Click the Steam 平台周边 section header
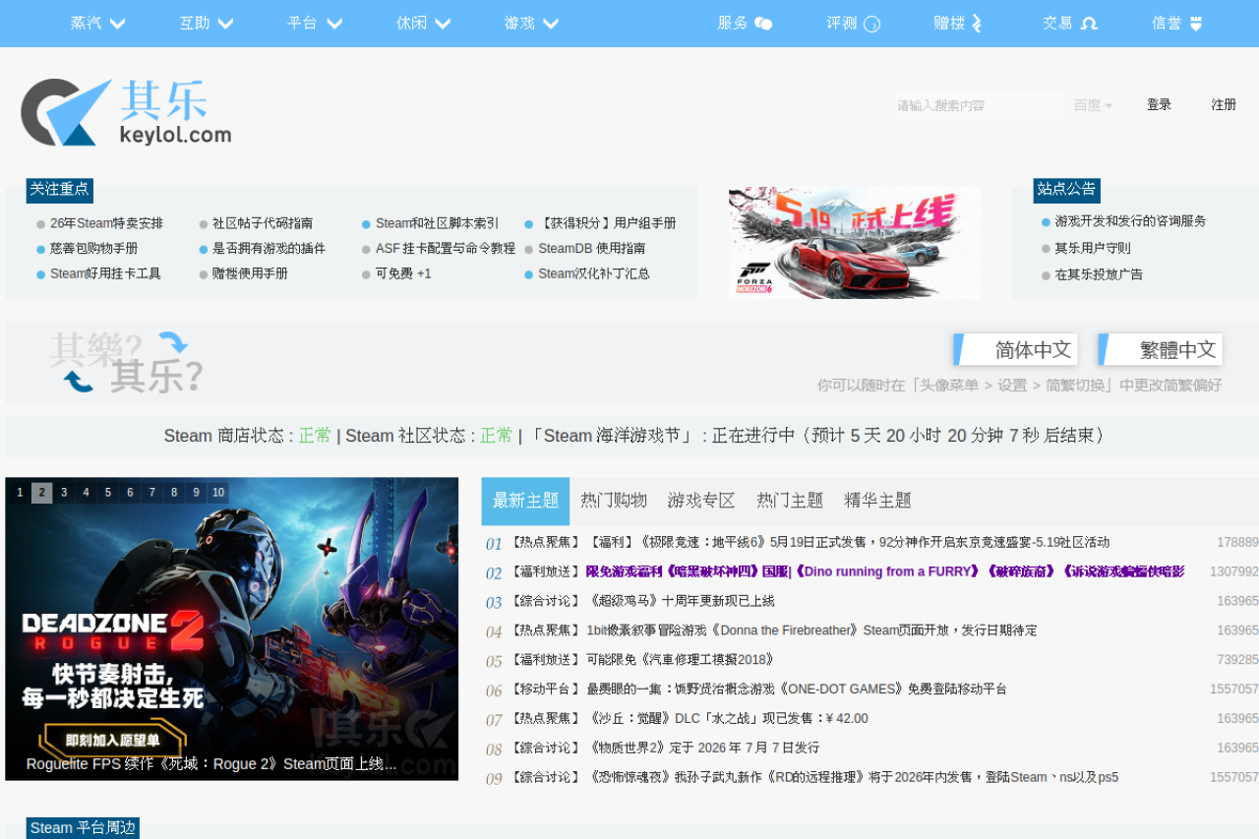The width and height of the screenshot is (1259, 839). 83,828
